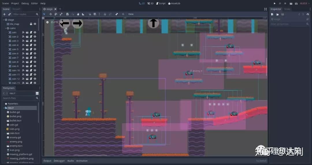Open the Project menu

(x=15, y=3)
